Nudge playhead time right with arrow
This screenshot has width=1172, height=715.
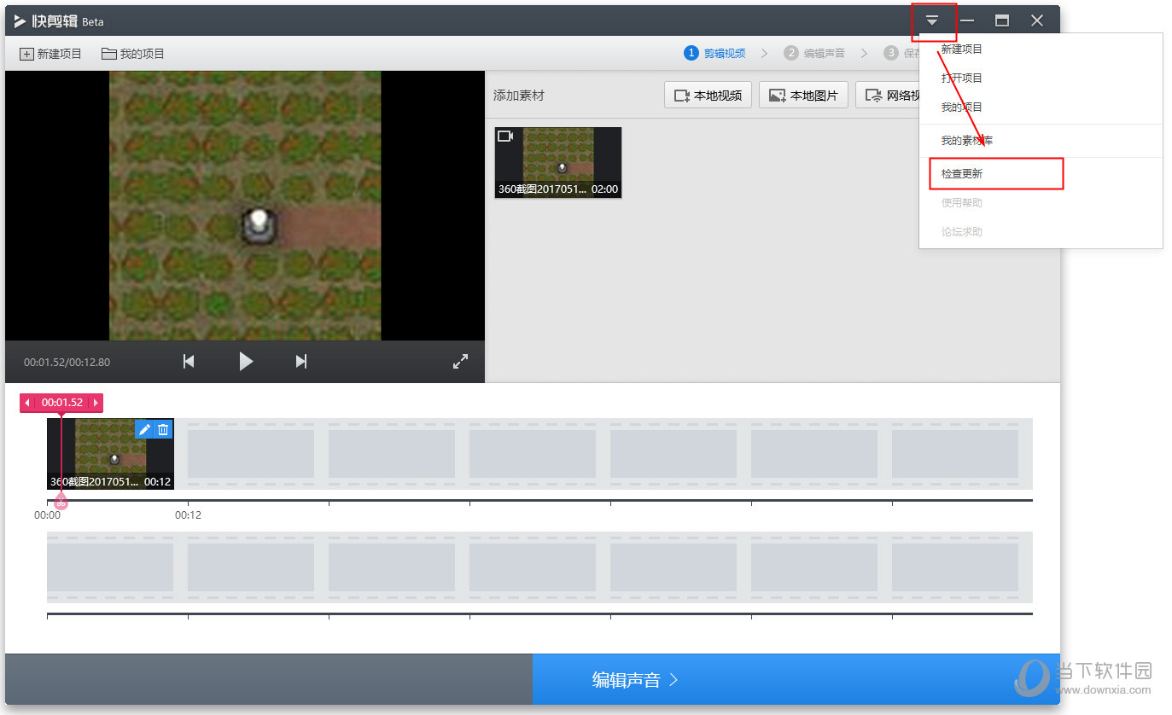pos(96,403)
